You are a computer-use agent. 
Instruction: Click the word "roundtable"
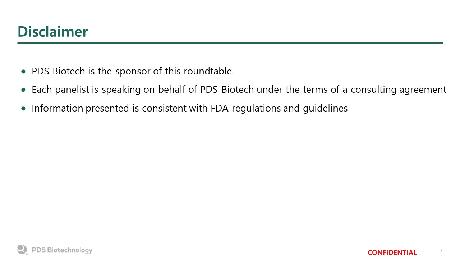207,71
